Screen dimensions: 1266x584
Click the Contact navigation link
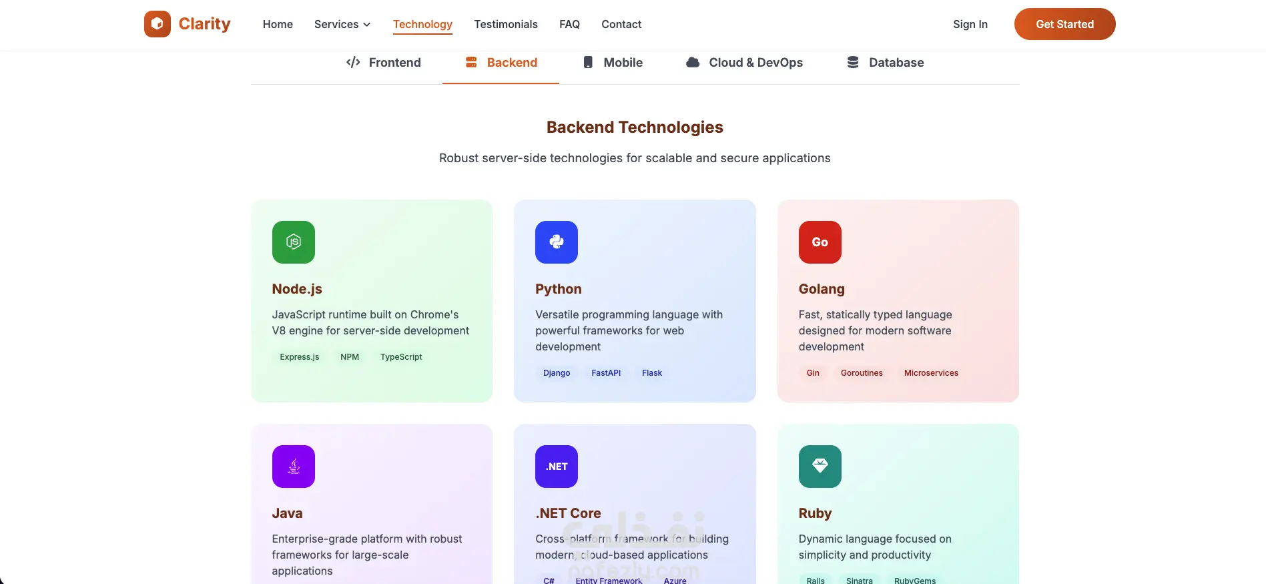click(621, 24)
